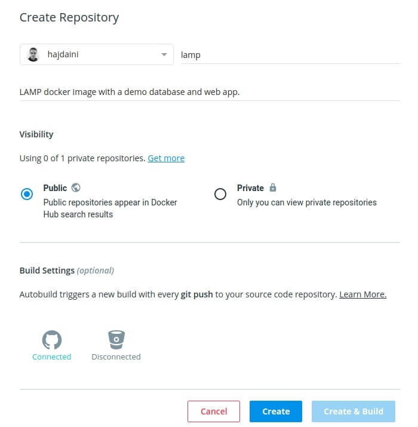Click the Public option label text
The width and height of the screenshot is (418, 427).
tap(55, 188)
